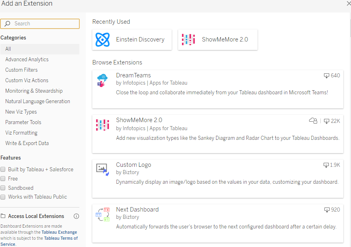Check the Free feature checkbox
The width and height of the screenshot is (351, 247).
pyautogui.click(x=3, y=179)
